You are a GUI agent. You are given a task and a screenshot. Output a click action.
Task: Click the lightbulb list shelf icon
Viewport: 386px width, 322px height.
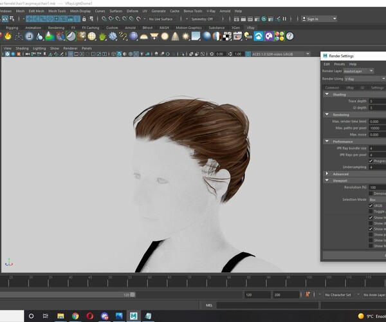coord(248,36)
